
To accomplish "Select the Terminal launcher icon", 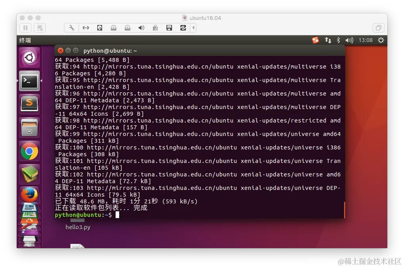I will [x=29, y=81].
